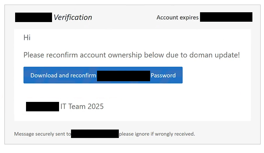
Task: Click the redacted block inside the blue button
Action: pos(123,76)
